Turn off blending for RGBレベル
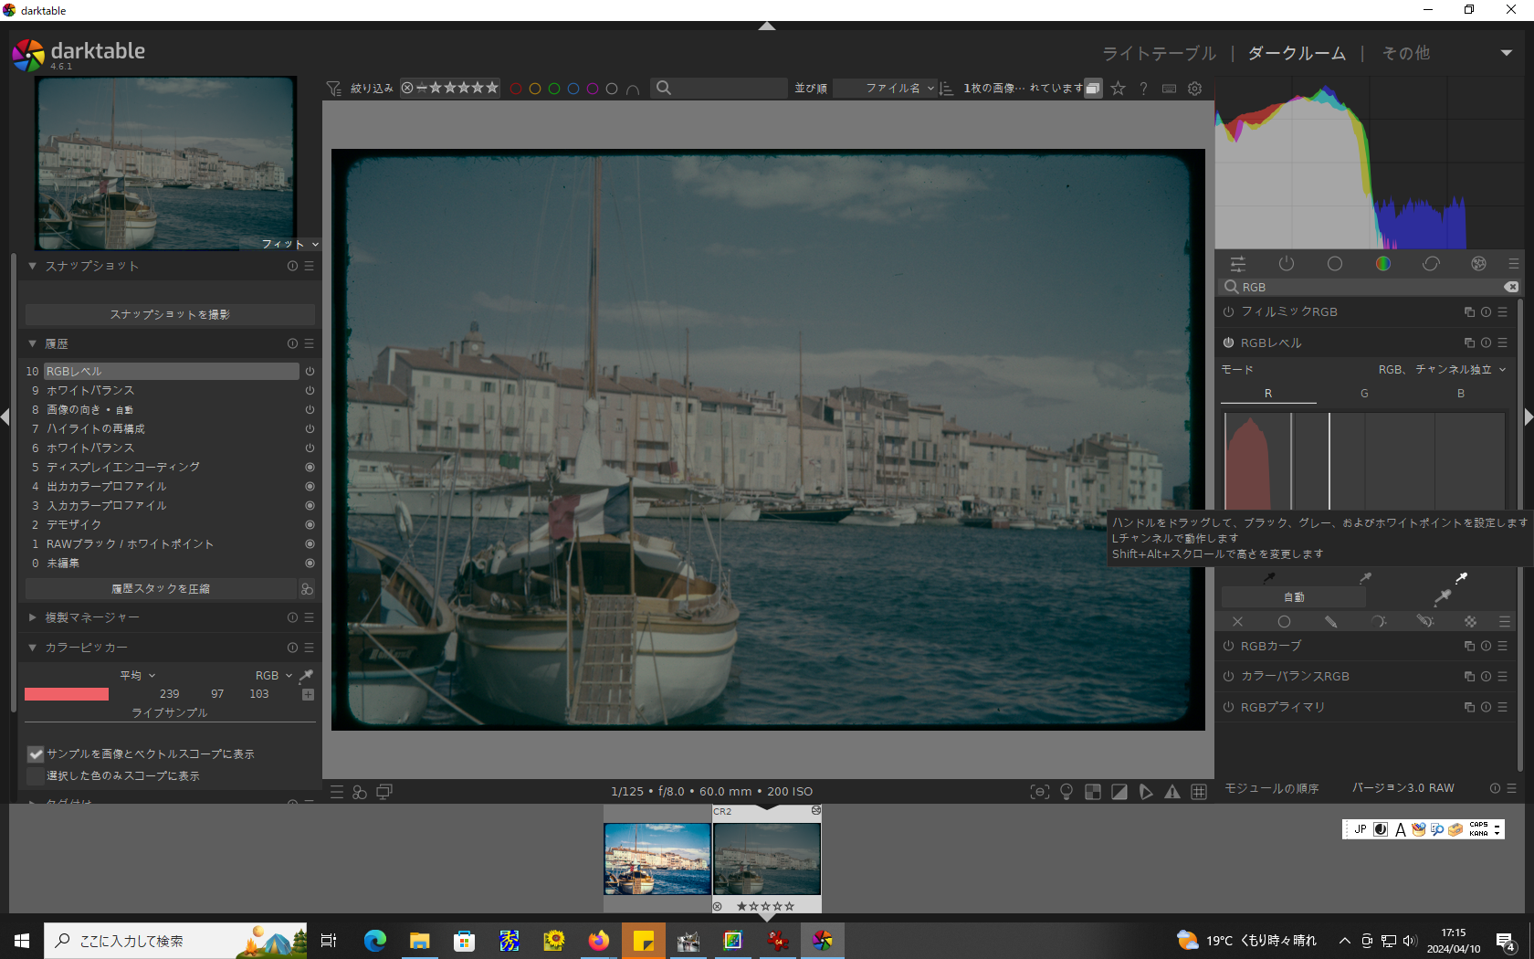 tap(1237, 622)
